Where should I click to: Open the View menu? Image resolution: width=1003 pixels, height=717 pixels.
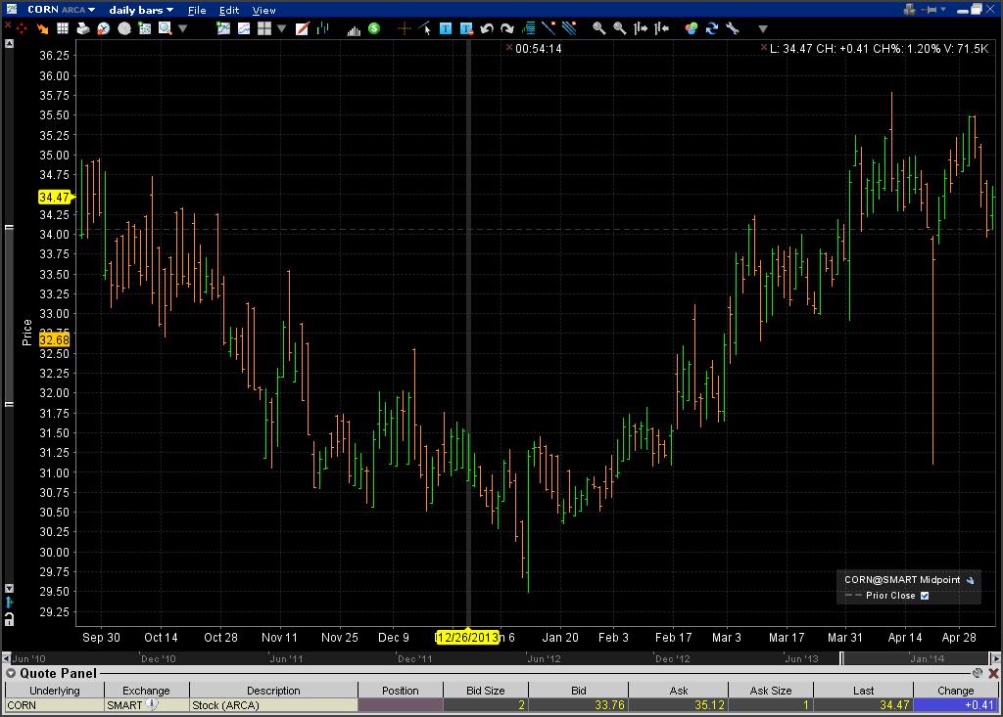(263, 10)
